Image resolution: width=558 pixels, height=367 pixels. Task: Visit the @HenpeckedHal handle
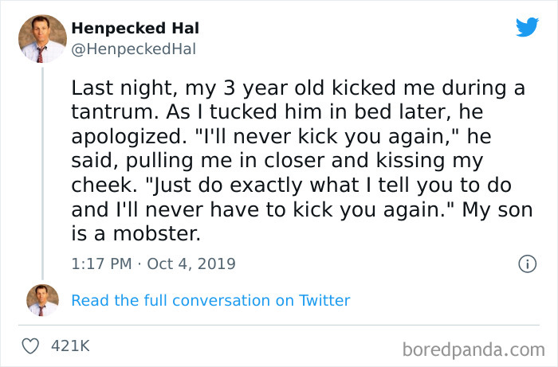(x=133, y=49)
